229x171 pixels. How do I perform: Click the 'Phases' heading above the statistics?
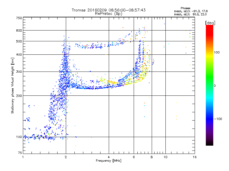(x=185, y=8)
